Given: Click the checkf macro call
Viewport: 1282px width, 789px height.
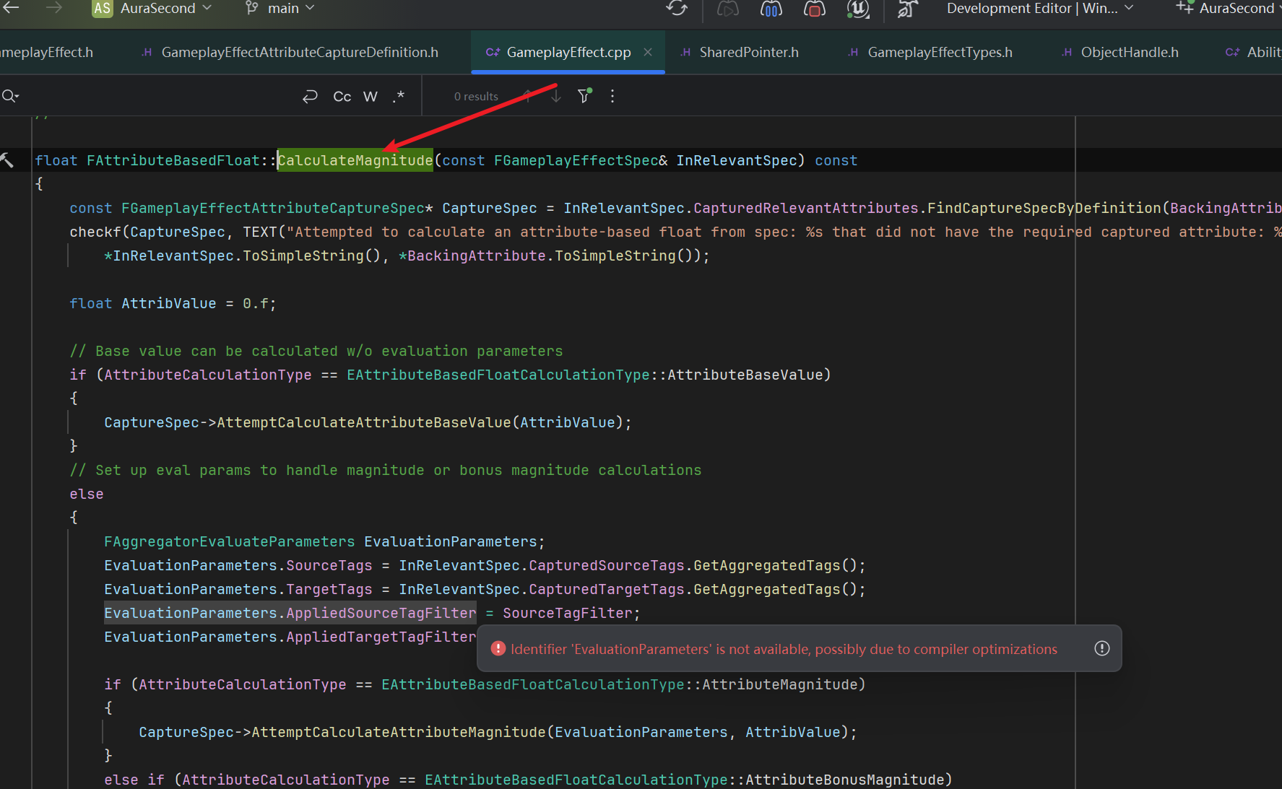Looking at the screenshot, I should pos(95,232).
